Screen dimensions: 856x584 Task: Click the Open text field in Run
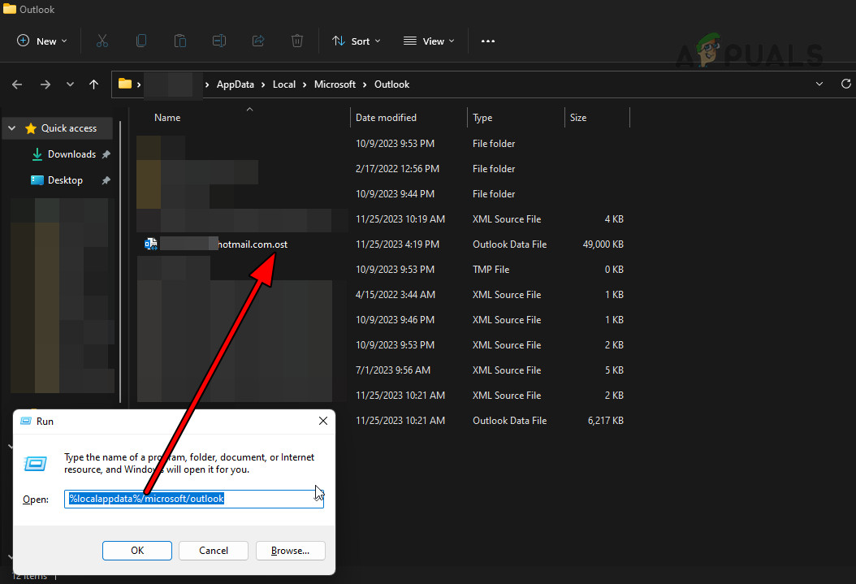click(193, 498)
